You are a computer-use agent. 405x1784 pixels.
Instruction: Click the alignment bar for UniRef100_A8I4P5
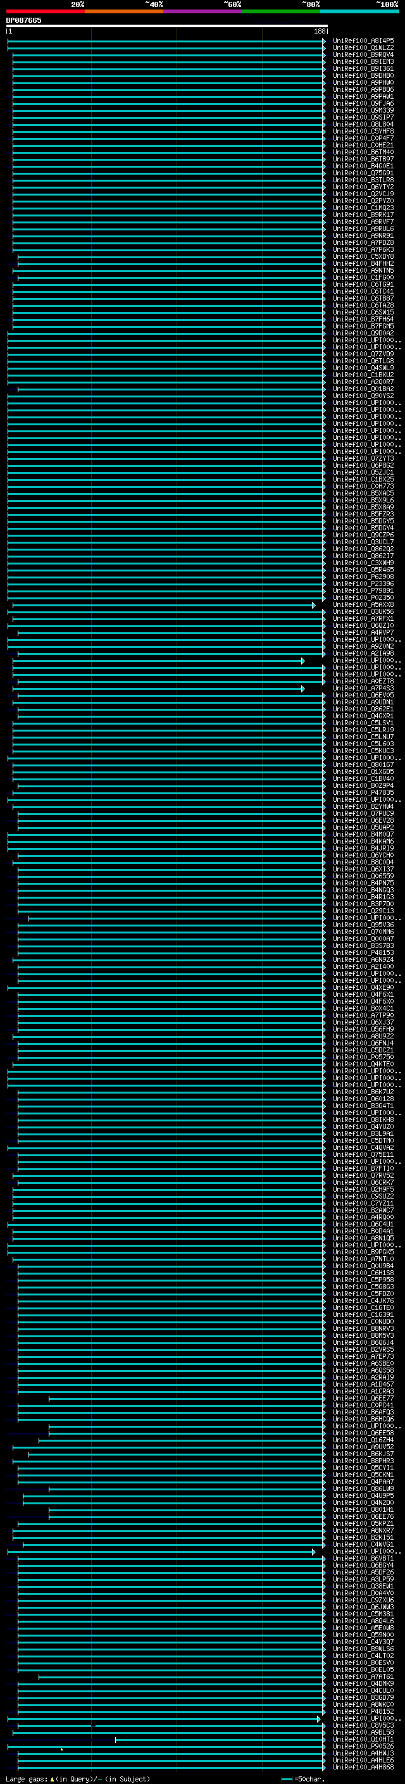click(166, 41)
